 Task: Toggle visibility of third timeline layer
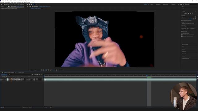(x=1, y=81)
